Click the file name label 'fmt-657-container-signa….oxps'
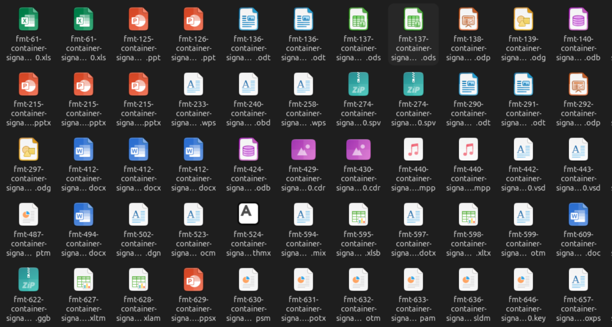Viewport: 612px width, 327px height. coord(579,309)
